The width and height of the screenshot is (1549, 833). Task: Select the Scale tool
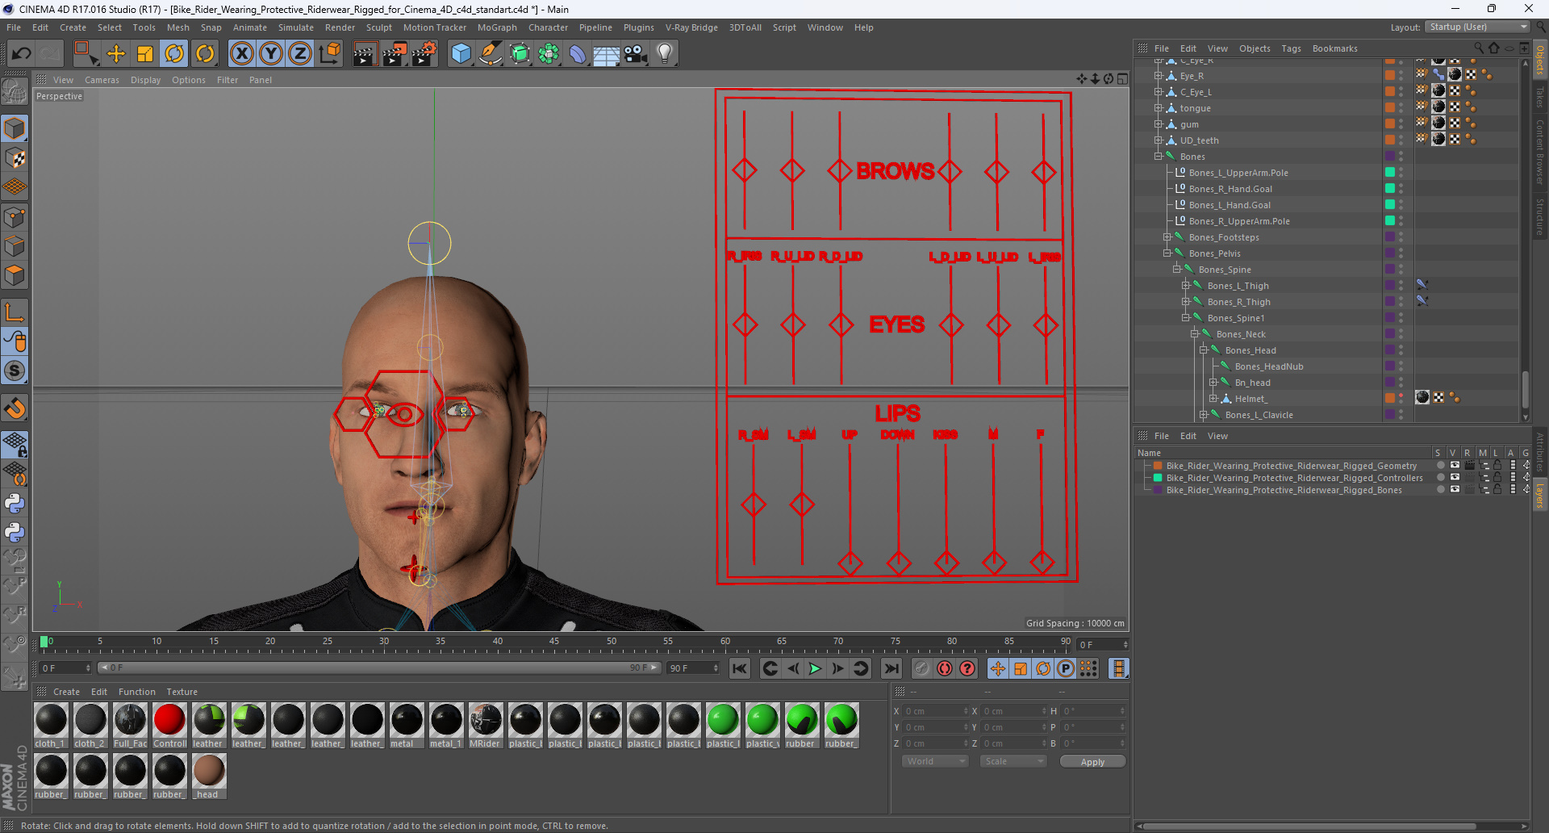click(x=145, y=54)
